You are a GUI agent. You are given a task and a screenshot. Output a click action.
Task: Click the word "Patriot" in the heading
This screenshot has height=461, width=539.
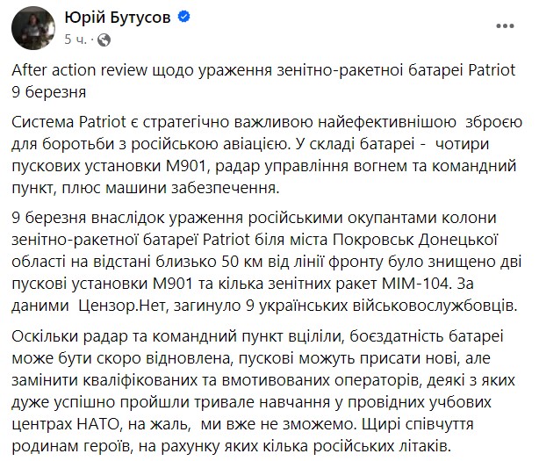pos(492,70)
